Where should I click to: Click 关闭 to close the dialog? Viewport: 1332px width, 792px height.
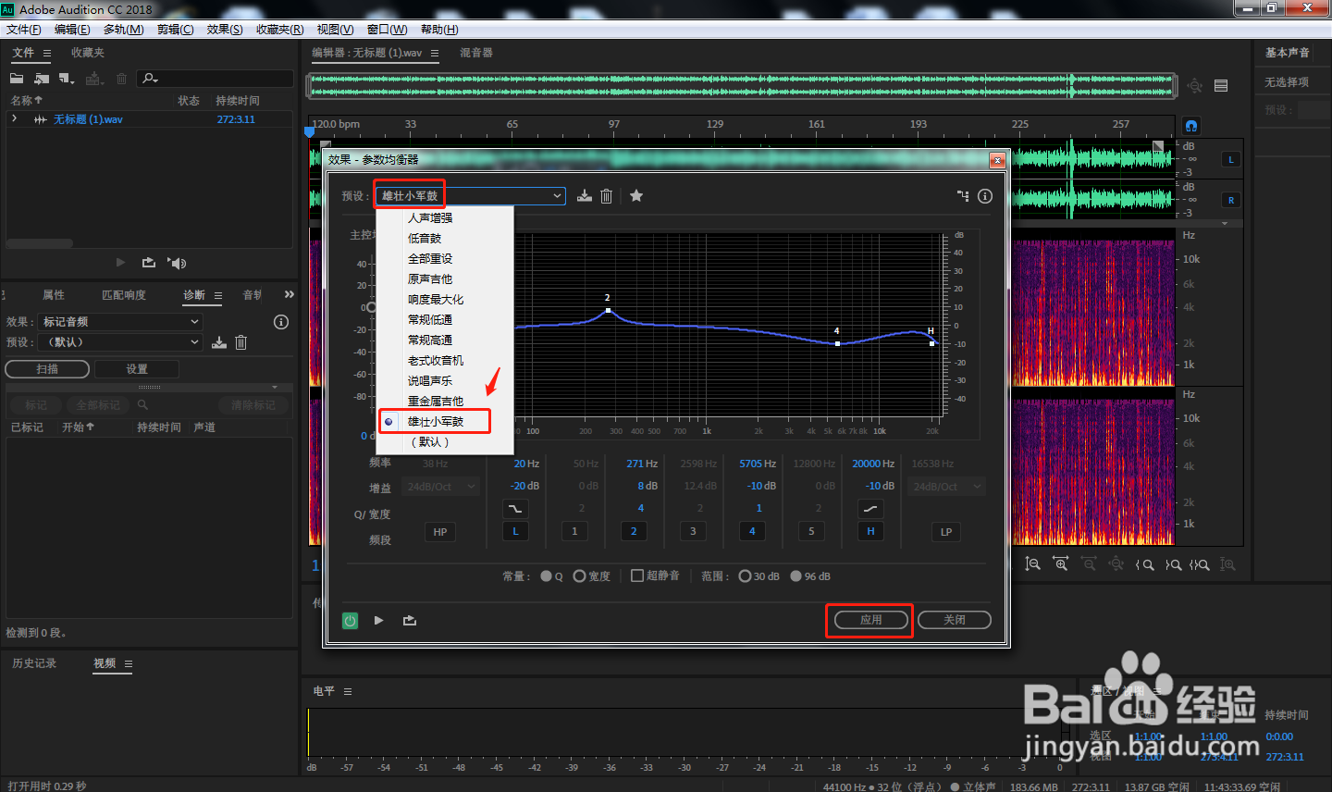(955, 620)
